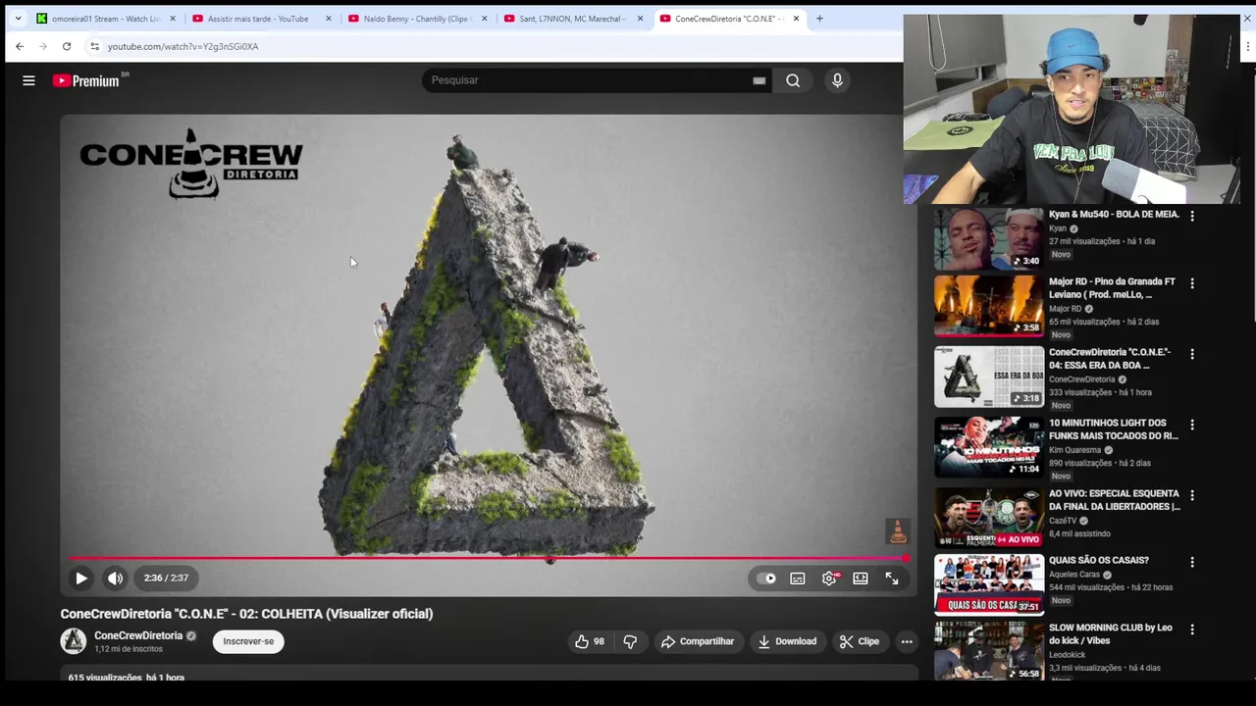Click the Compartilhar share button
This screenshot has width=1256, height=706.
698,641
